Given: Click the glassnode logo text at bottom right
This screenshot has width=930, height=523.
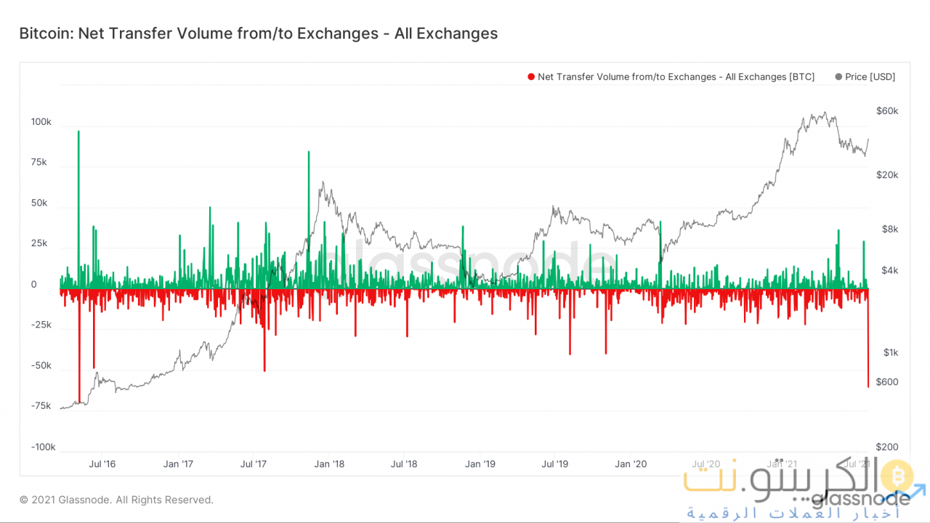Looking at the screenshot, I should [x=860, y=500].
